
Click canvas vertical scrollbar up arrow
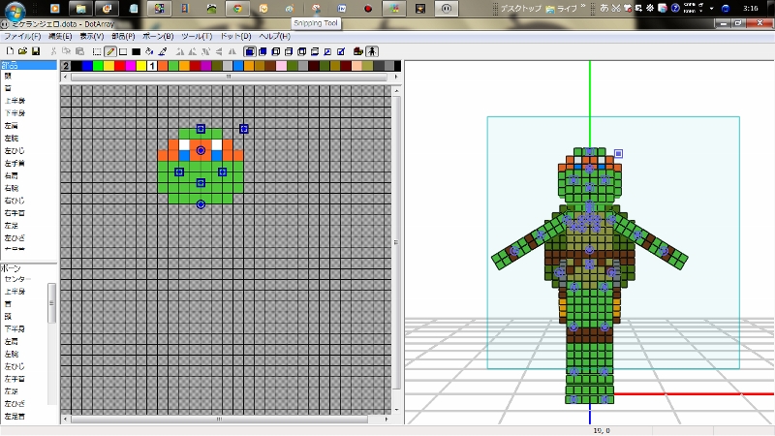tap(396, 91)
